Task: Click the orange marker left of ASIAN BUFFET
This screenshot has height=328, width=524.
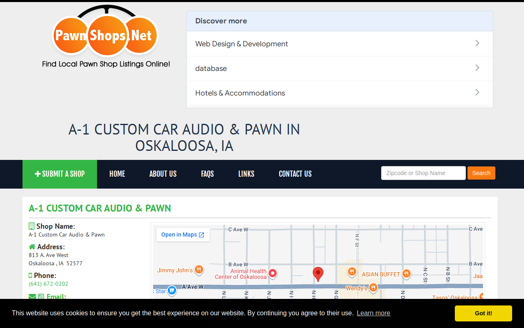Action: 352,272
